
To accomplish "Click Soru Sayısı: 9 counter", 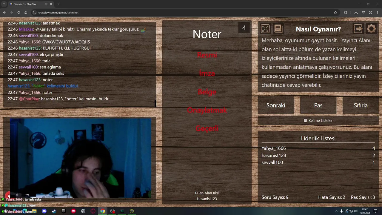I will (x=275, y=197).
